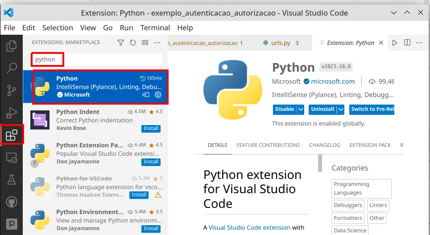The height and width of the screenshot is (235, 430).
Task: Open editor more actions ellipsis
Action: click(419, 43)
